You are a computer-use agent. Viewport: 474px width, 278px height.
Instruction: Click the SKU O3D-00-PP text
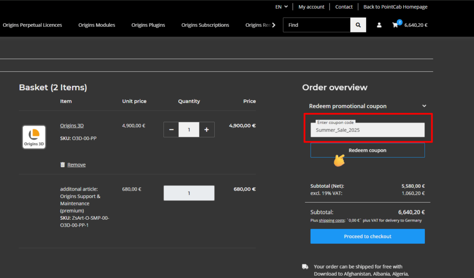[x=78, y=138]
